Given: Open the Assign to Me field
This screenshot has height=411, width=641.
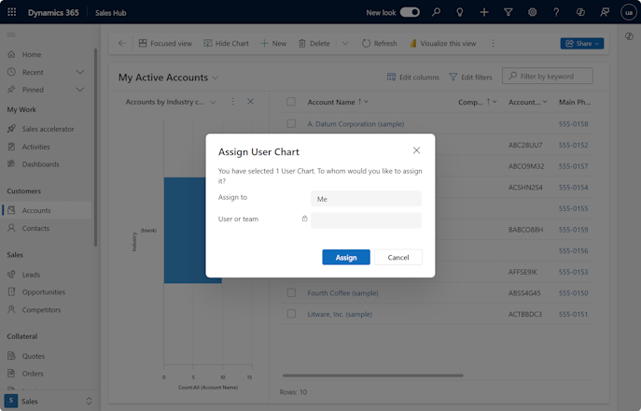Looking at the screenshot, I should click(366, 199).
